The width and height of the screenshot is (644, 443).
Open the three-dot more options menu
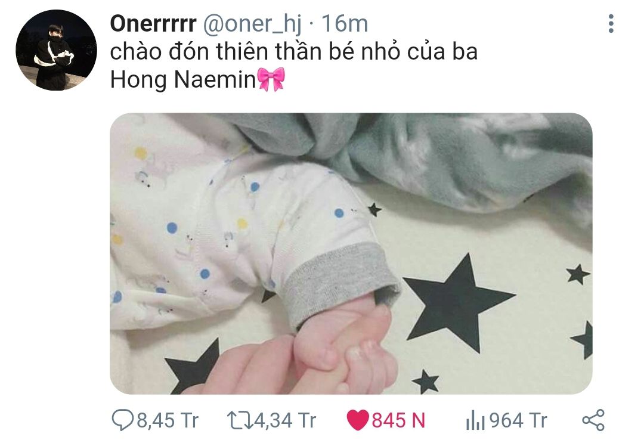pos(611,23)
